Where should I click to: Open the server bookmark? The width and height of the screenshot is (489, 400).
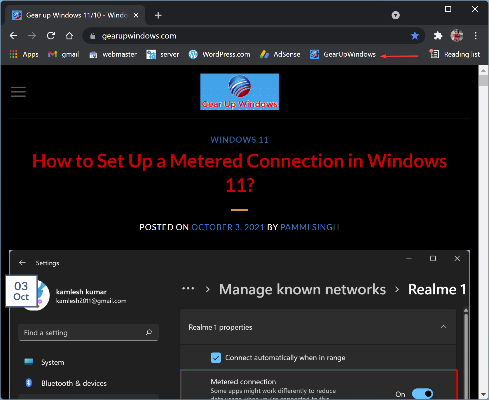(163, 54)
